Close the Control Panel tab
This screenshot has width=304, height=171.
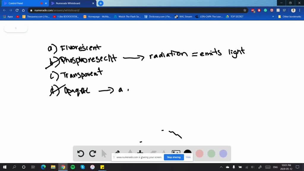[46, 3]
